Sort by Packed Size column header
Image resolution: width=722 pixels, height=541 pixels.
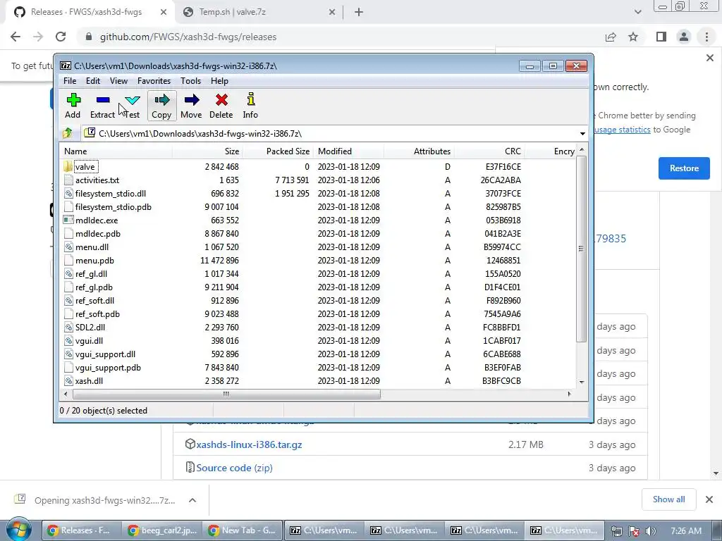(x=278, y=151)
